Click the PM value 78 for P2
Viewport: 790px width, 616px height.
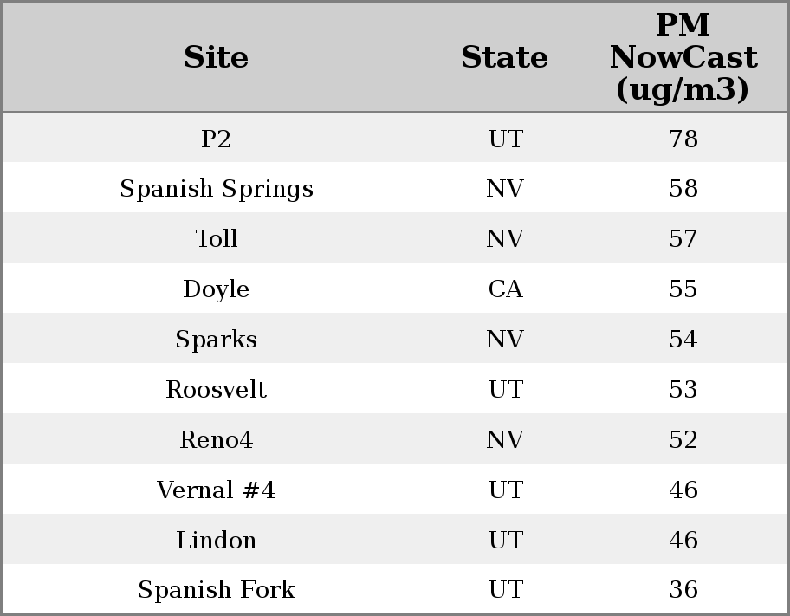coord(683,139)
